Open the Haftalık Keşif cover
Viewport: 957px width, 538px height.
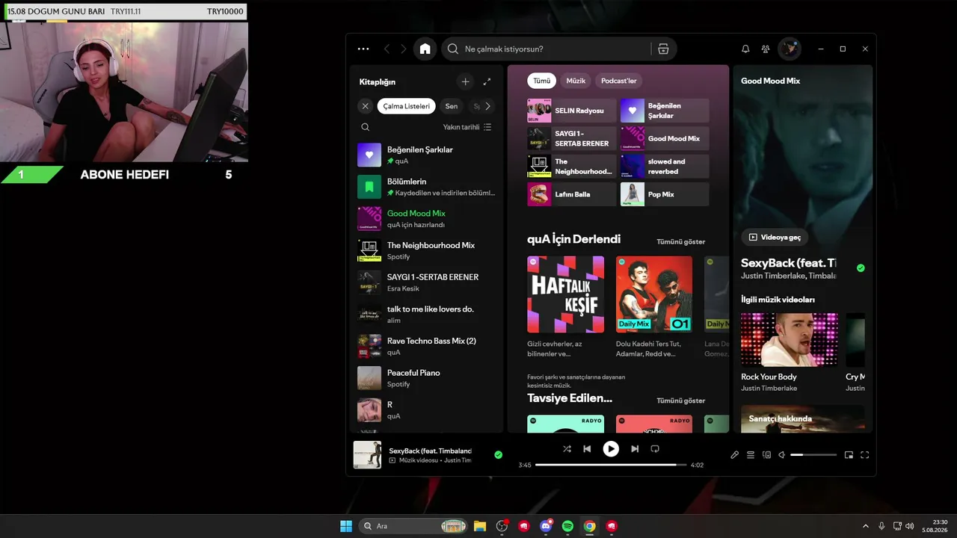565,294
